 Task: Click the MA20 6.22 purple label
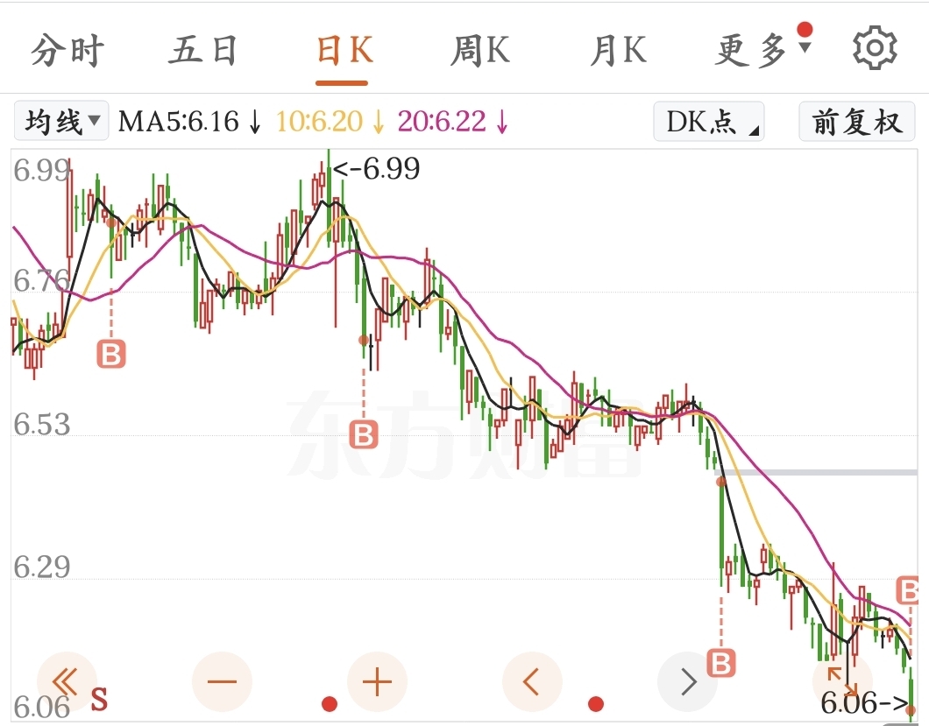coord(453,121)
